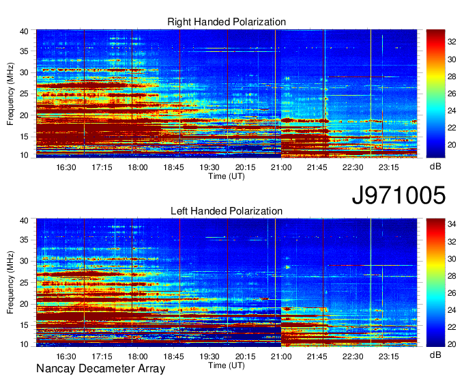Click the 35 MHz tick on top frequency axis
Image resolution: width=464 pixels, height=377 pixels.
[24, 51]
